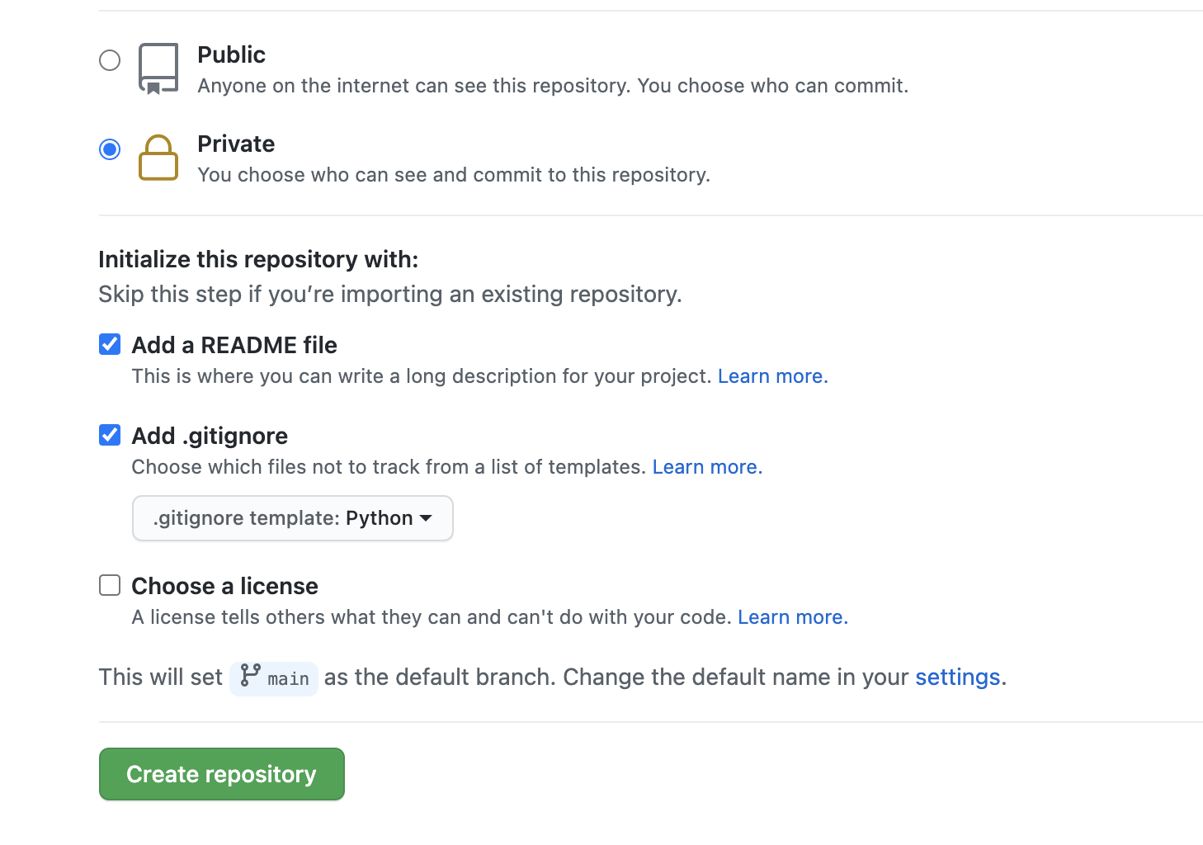Click the Add a README file label

pyautogui.click(x=234, y=345)
